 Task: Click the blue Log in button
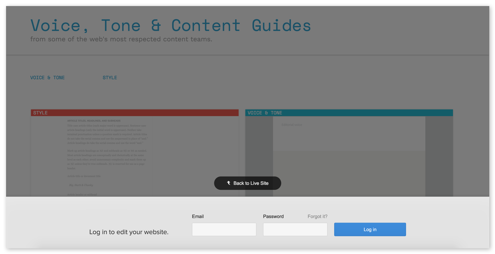click(x=369, y=229)
